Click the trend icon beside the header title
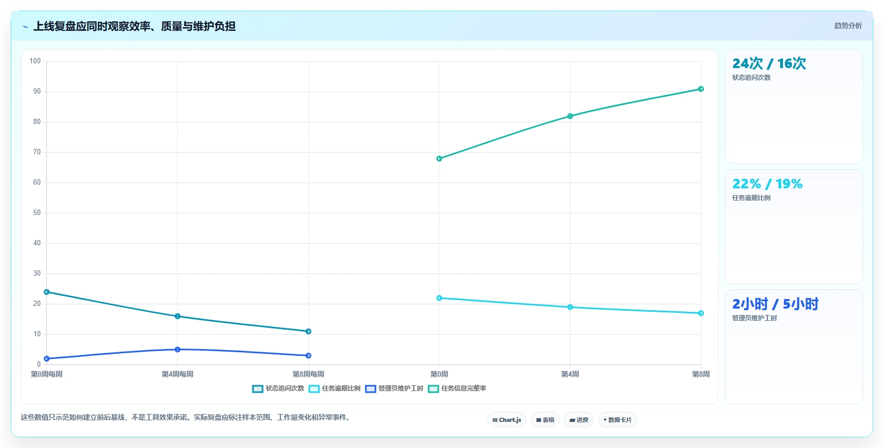Image resolution: width=884 pixels, height=448 pixels. [25, 27]
